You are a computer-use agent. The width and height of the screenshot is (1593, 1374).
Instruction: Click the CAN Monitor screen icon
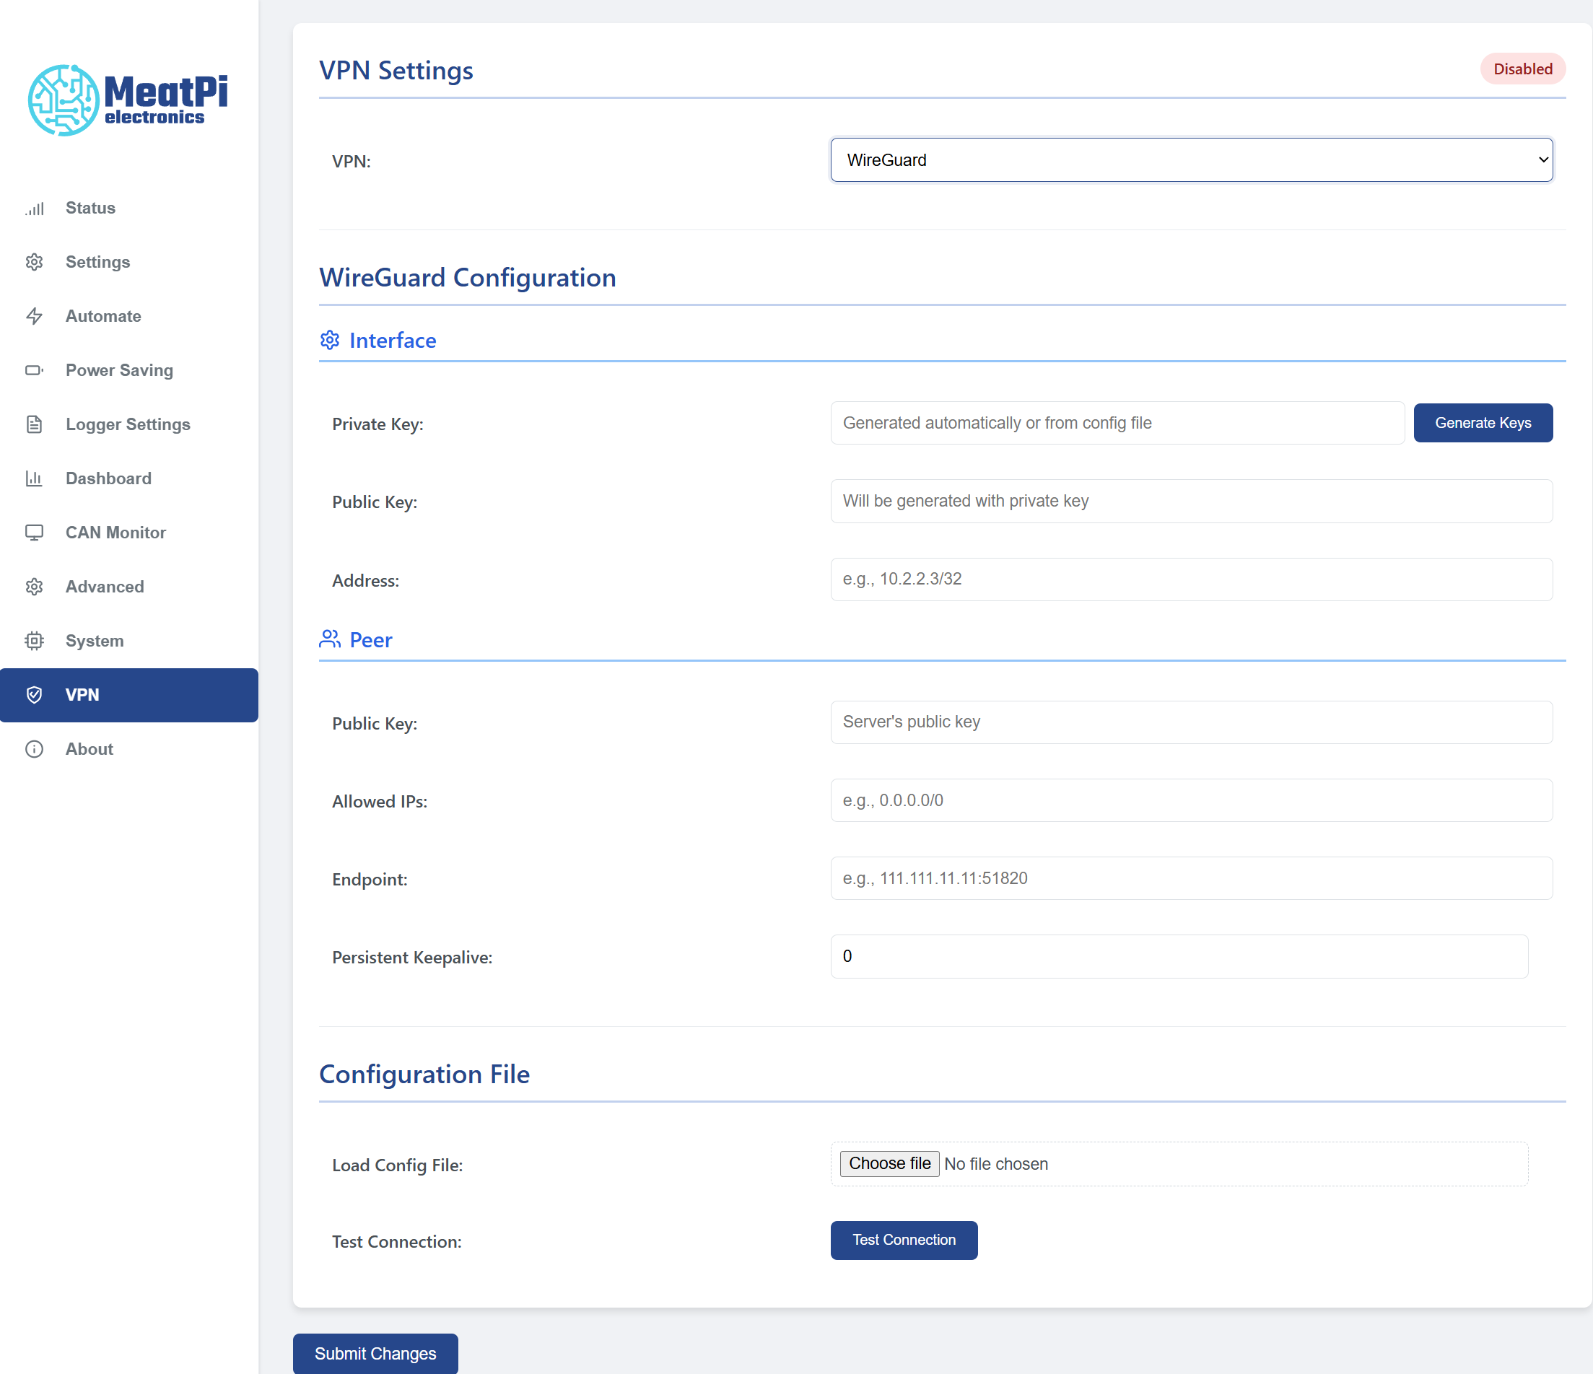pos(35,533)
